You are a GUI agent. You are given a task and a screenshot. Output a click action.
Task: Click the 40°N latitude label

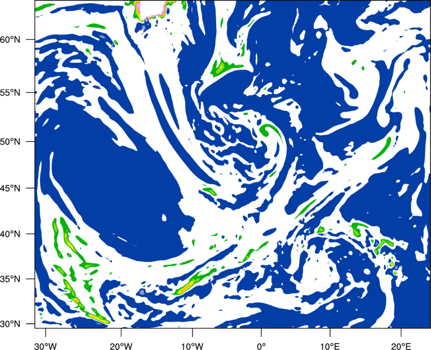pyautogui.click(x=10, y=234)
